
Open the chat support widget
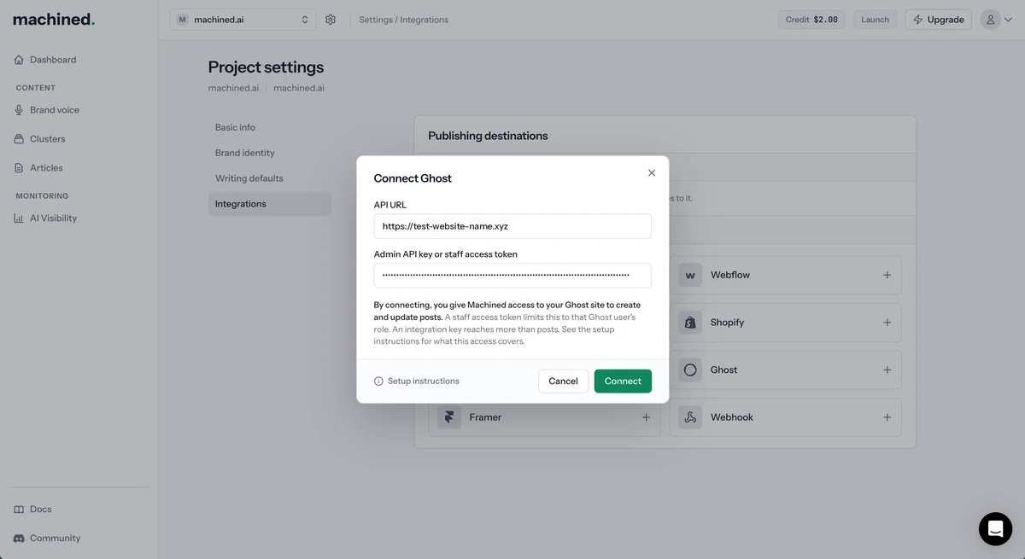click(x=995, y=529)
